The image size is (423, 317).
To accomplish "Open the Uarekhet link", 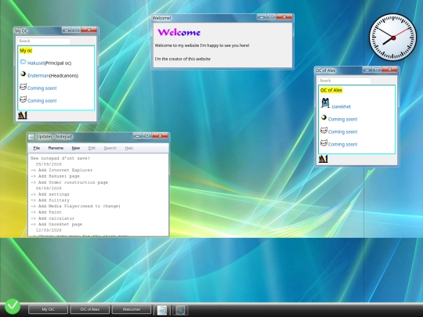I will coord(342,106).
